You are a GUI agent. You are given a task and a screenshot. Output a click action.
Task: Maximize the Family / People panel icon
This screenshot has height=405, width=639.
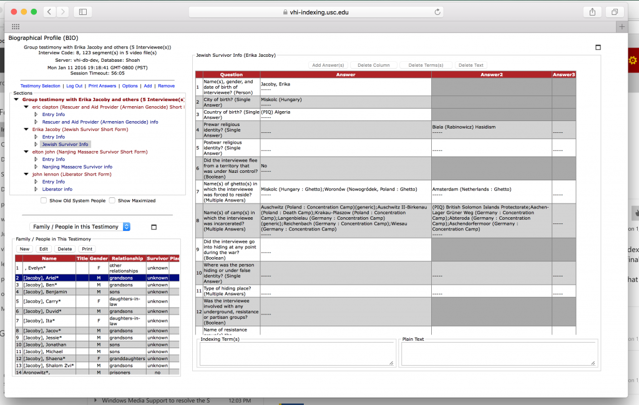point(154,227)
